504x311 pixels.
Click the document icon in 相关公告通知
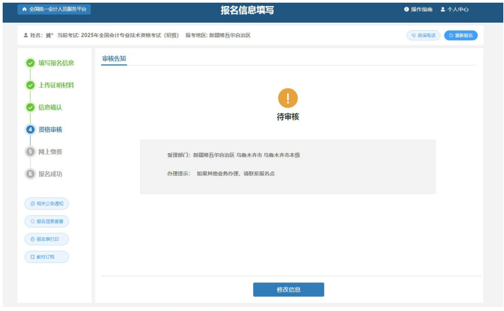click(33, 204)
